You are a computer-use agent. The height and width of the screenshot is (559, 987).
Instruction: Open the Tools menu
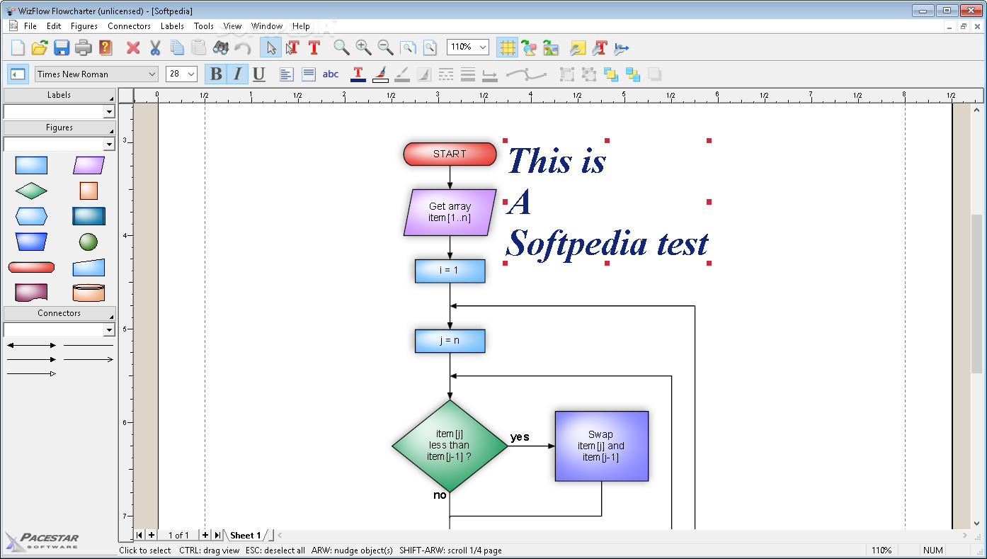(204, 26)
